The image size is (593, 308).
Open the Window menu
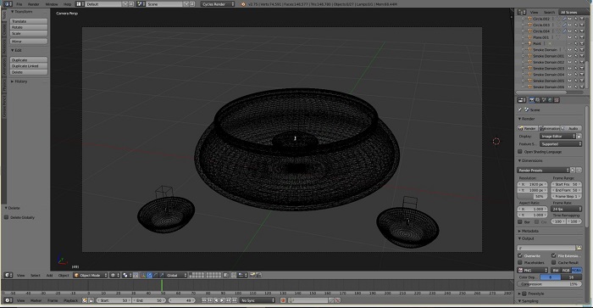point(52,3)
